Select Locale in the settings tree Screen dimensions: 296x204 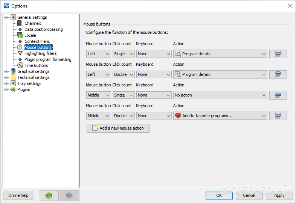click(30, 35)
